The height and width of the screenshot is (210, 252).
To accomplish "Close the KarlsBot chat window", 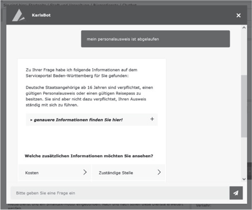I will (x=238, y=16).
